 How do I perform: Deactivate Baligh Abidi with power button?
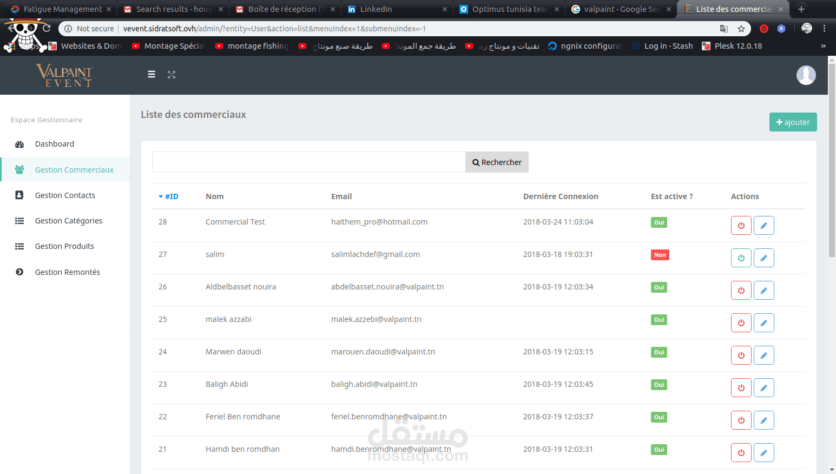click(741, 387)
